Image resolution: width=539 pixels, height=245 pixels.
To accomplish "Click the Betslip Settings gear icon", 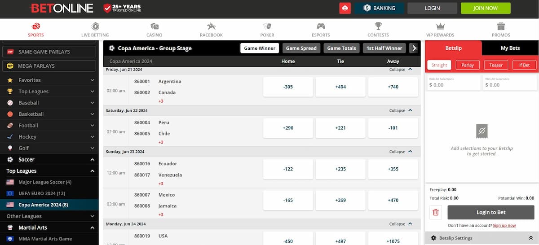I will tap(434, 238).
